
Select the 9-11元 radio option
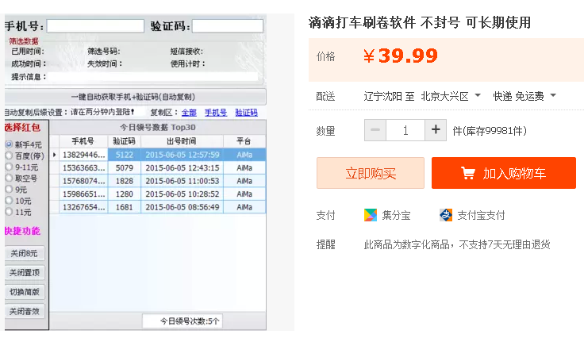pyautogui.click(x=9, y=167)
